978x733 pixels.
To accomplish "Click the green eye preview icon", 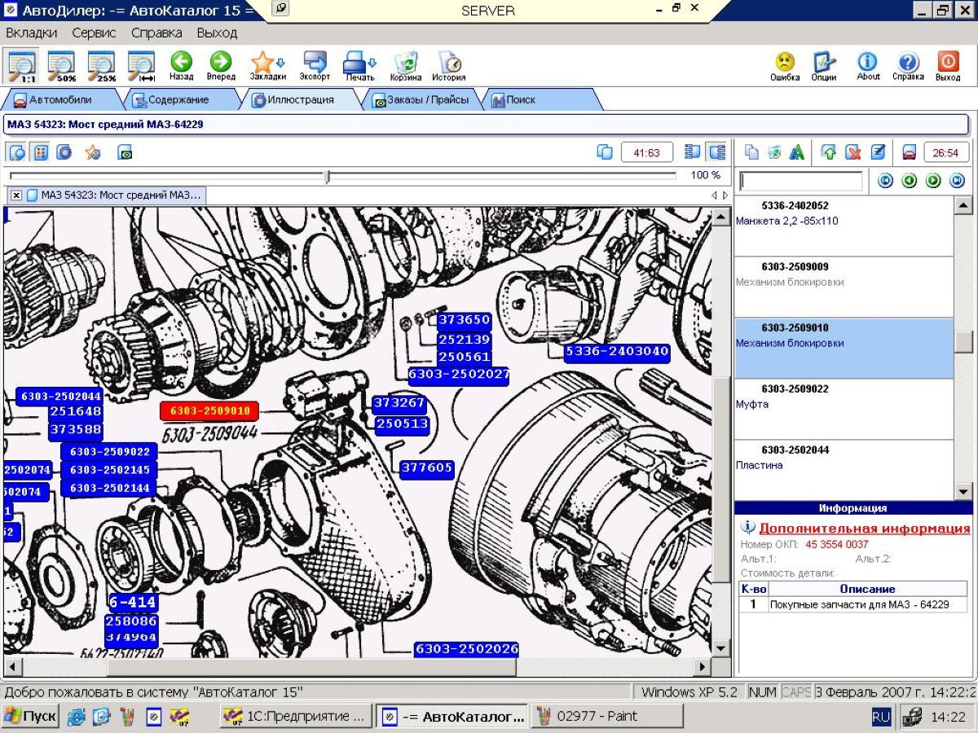I will [125, 152].
